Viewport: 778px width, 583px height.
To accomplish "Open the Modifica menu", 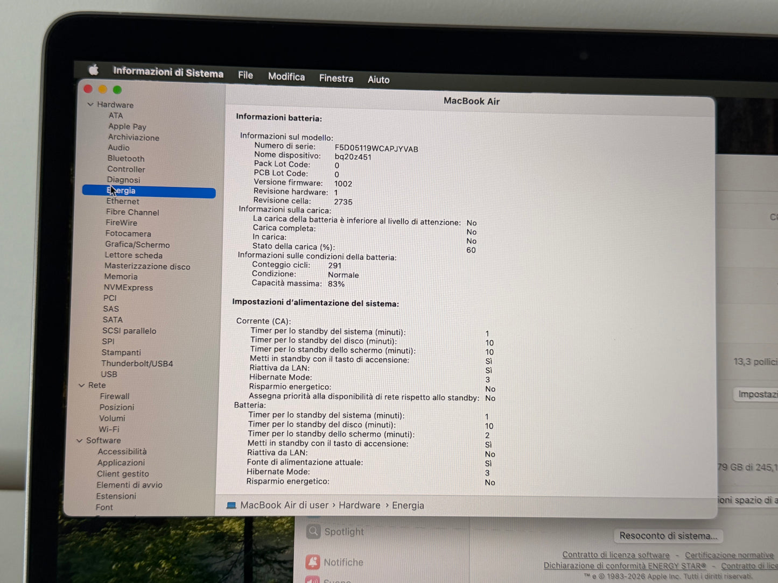I will (x=286, y=76).
